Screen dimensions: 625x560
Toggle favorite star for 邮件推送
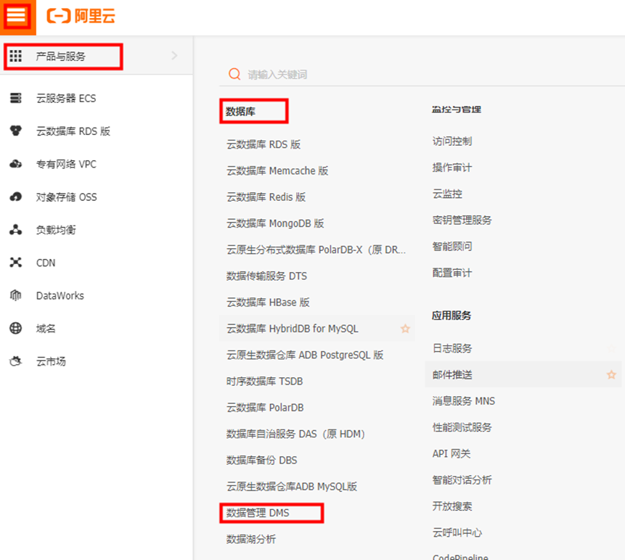coord(611,375)
